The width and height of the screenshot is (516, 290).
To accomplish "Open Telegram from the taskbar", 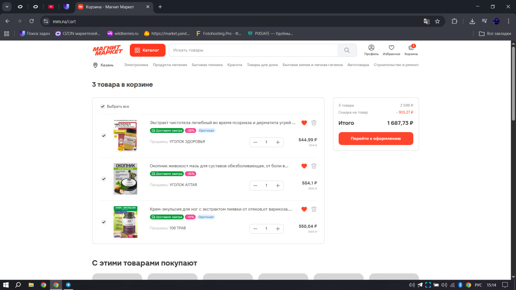I will pyautogui.click(x=68, y=285).
